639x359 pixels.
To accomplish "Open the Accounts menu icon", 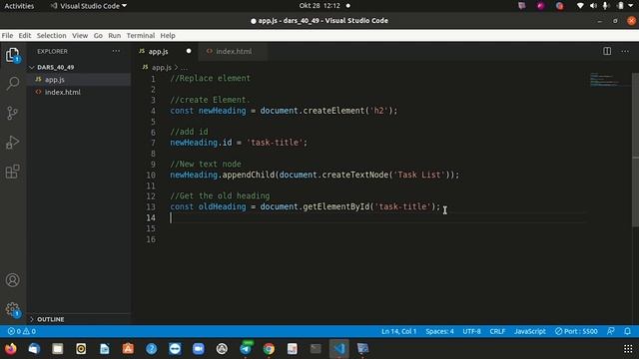I will [13, 280].
